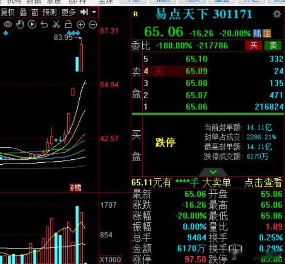This screenshot has width=285, height=264.
Task: Select sell level 2 price 65.07
Action: [196, 95]
